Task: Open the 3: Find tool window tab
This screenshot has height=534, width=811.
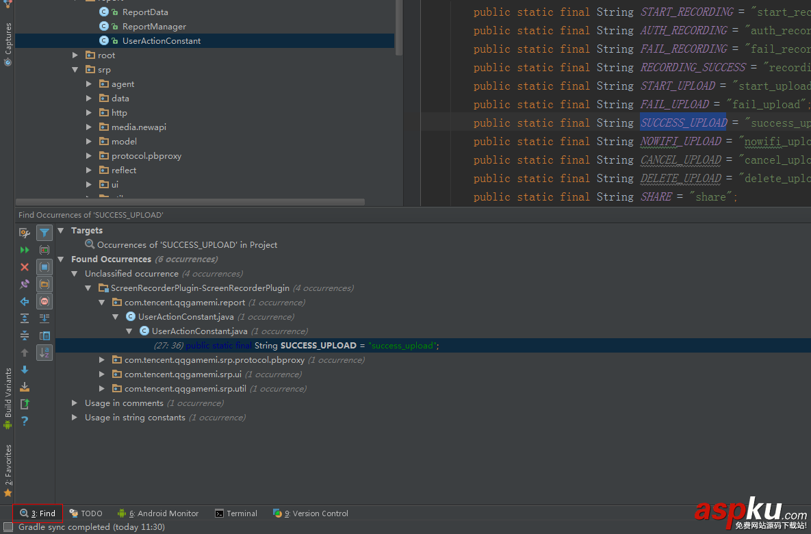Action: click(x=38, y=513)
